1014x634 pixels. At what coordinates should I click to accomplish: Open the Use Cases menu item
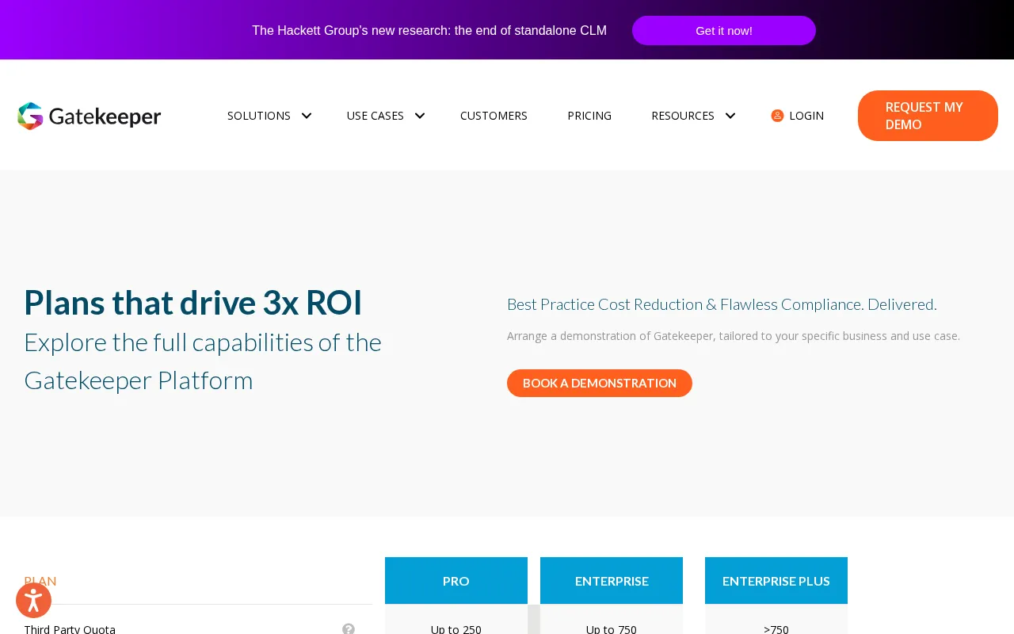(x=375, y=116)
